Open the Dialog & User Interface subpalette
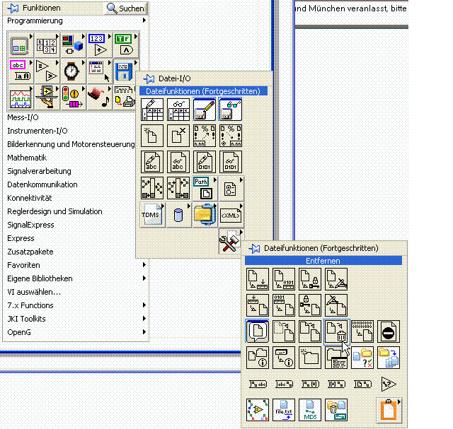 [99, 71]
